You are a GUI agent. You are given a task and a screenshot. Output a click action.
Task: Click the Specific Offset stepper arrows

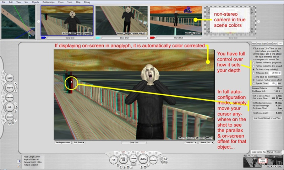point(276,84)
